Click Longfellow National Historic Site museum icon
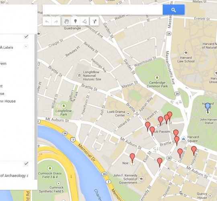Screen dimensions: 217x201 79,76
